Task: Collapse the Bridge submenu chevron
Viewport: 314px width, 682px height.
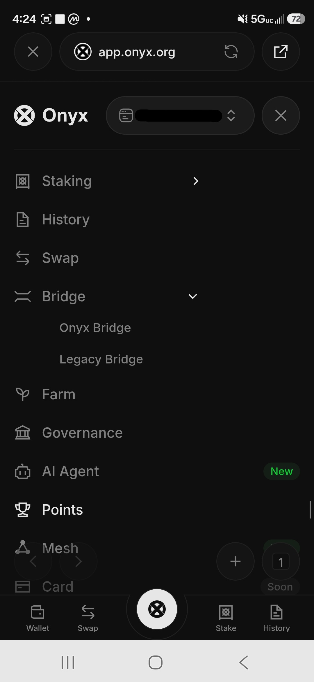Action: click(x=193, y=296)
